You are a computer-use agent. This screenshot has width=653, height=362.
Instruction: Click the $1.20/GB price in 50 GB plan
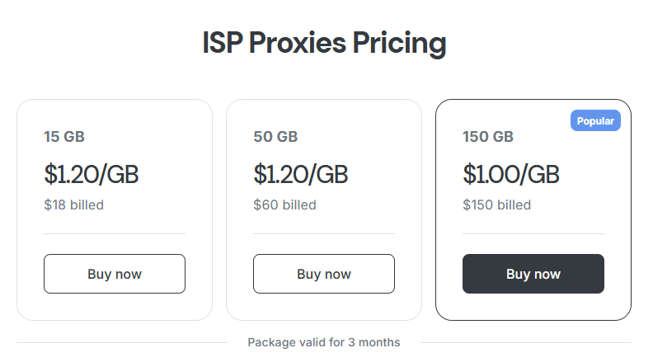click(300, 174)
